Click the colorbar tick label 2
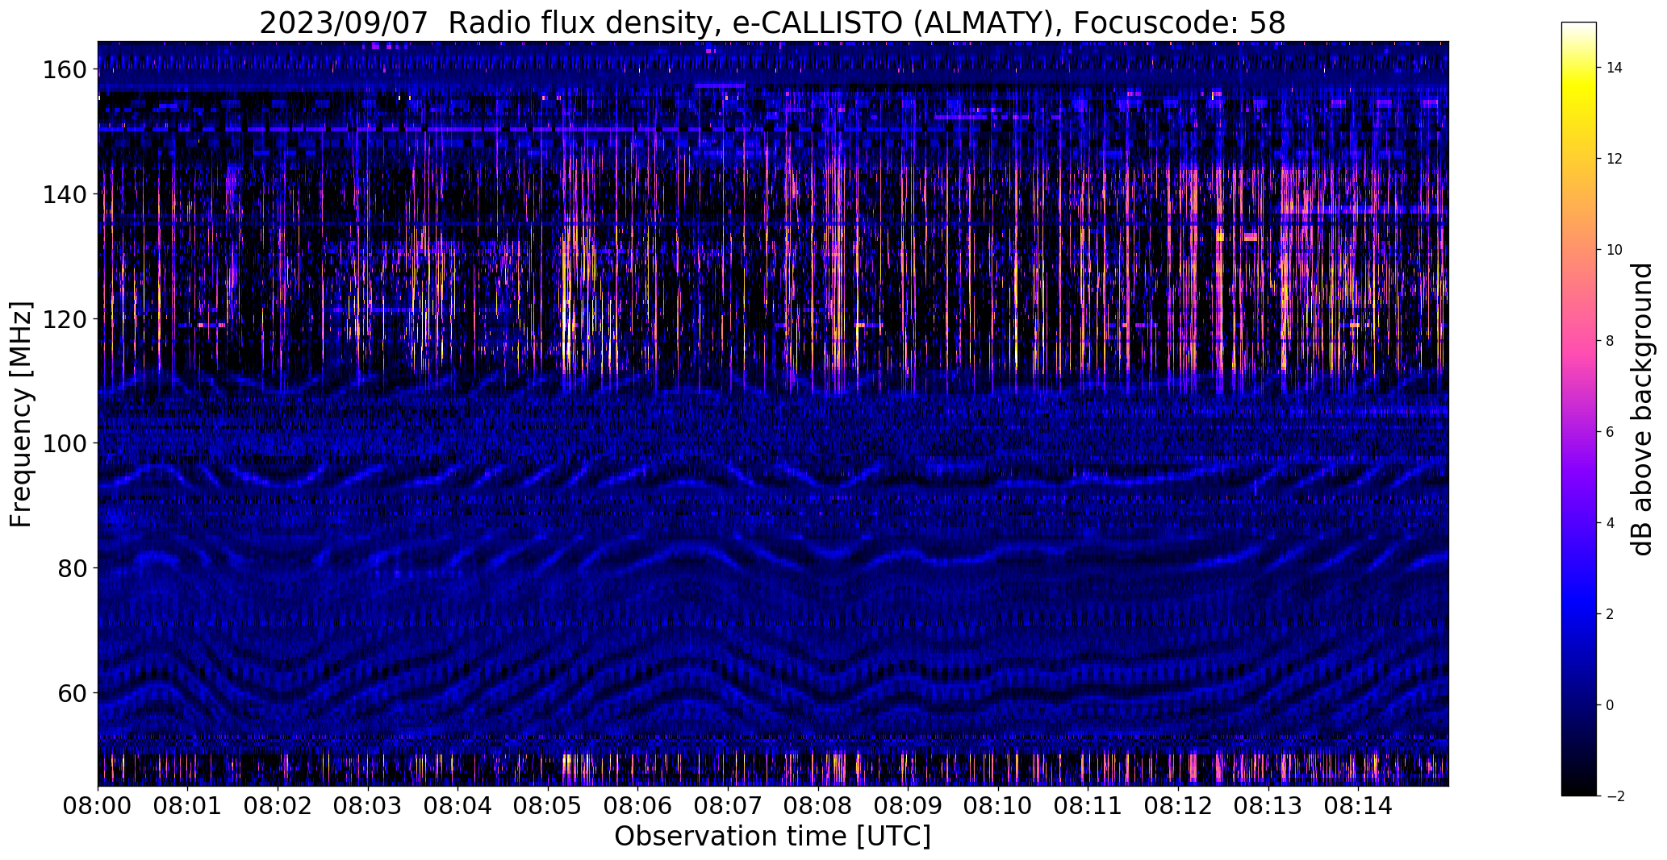Viewport: 1667px width, 860px height. (1611, 614)
